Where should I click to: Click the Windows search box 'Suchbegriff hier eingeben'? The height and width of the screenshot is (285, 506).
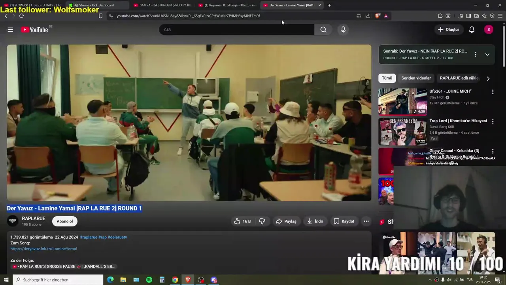click(58, 280)
